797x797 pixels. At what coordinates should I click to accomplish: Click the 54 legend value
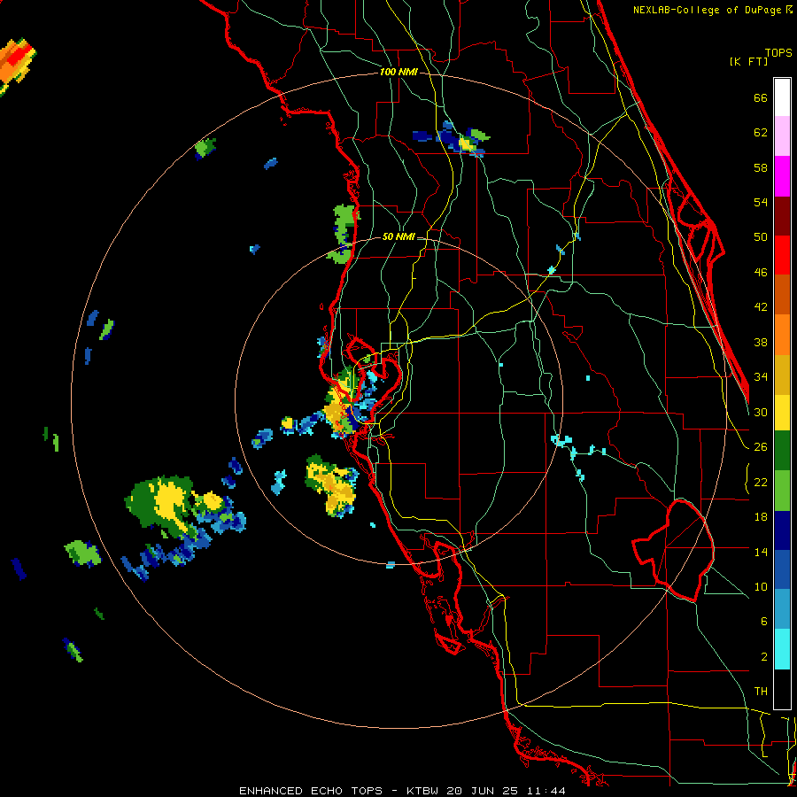click(x=761, y=202)
